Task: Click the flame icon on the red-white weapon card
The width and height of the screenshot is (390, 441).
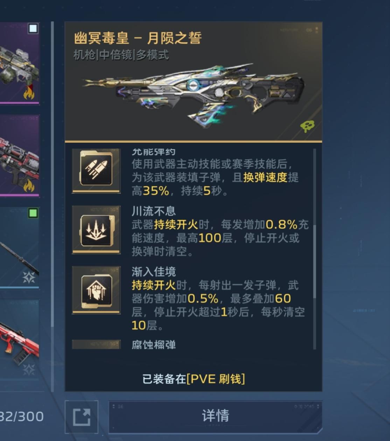Action: tap(29, 185)
